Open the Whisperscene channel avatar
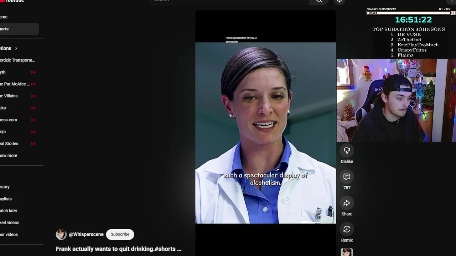The width and height of the screenshot is (456, 256). pos(61,234)
